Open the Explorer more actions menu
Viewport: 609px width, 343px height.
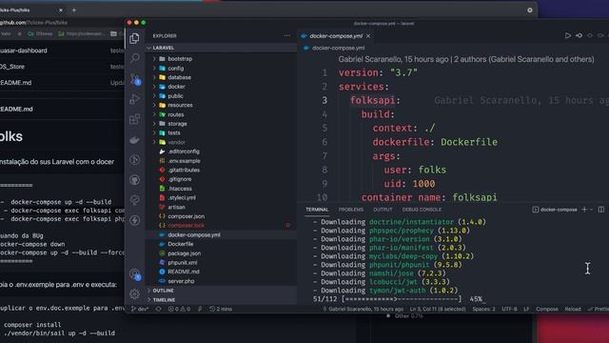click(286, 36)
